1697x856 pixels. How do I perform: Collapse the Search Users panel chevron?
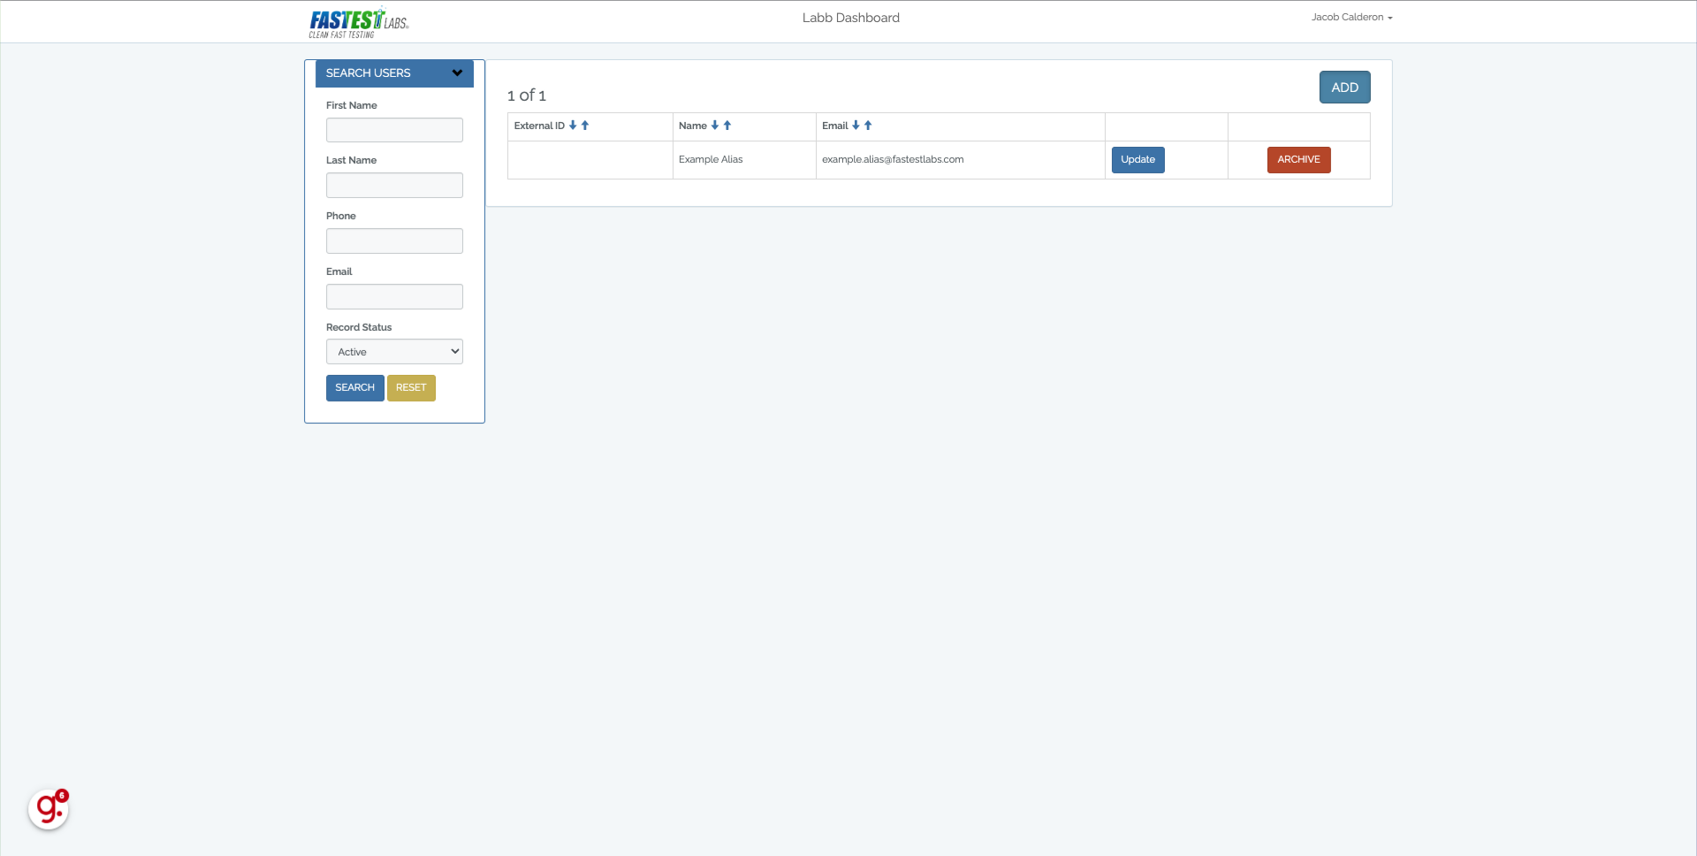pos(457,73)
